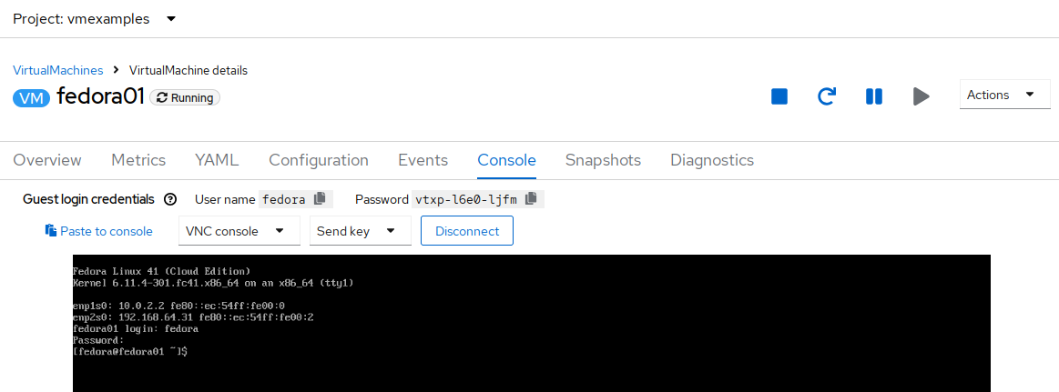This screenshot has height=392, width=1059.
Task: Restart the VM with the reload icon
Action: [x=827, y=96]
